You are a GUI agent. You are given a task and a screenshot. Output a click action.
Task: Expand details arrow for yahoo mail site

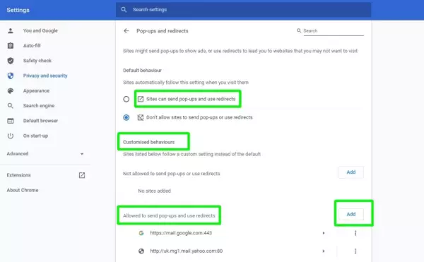324,251
